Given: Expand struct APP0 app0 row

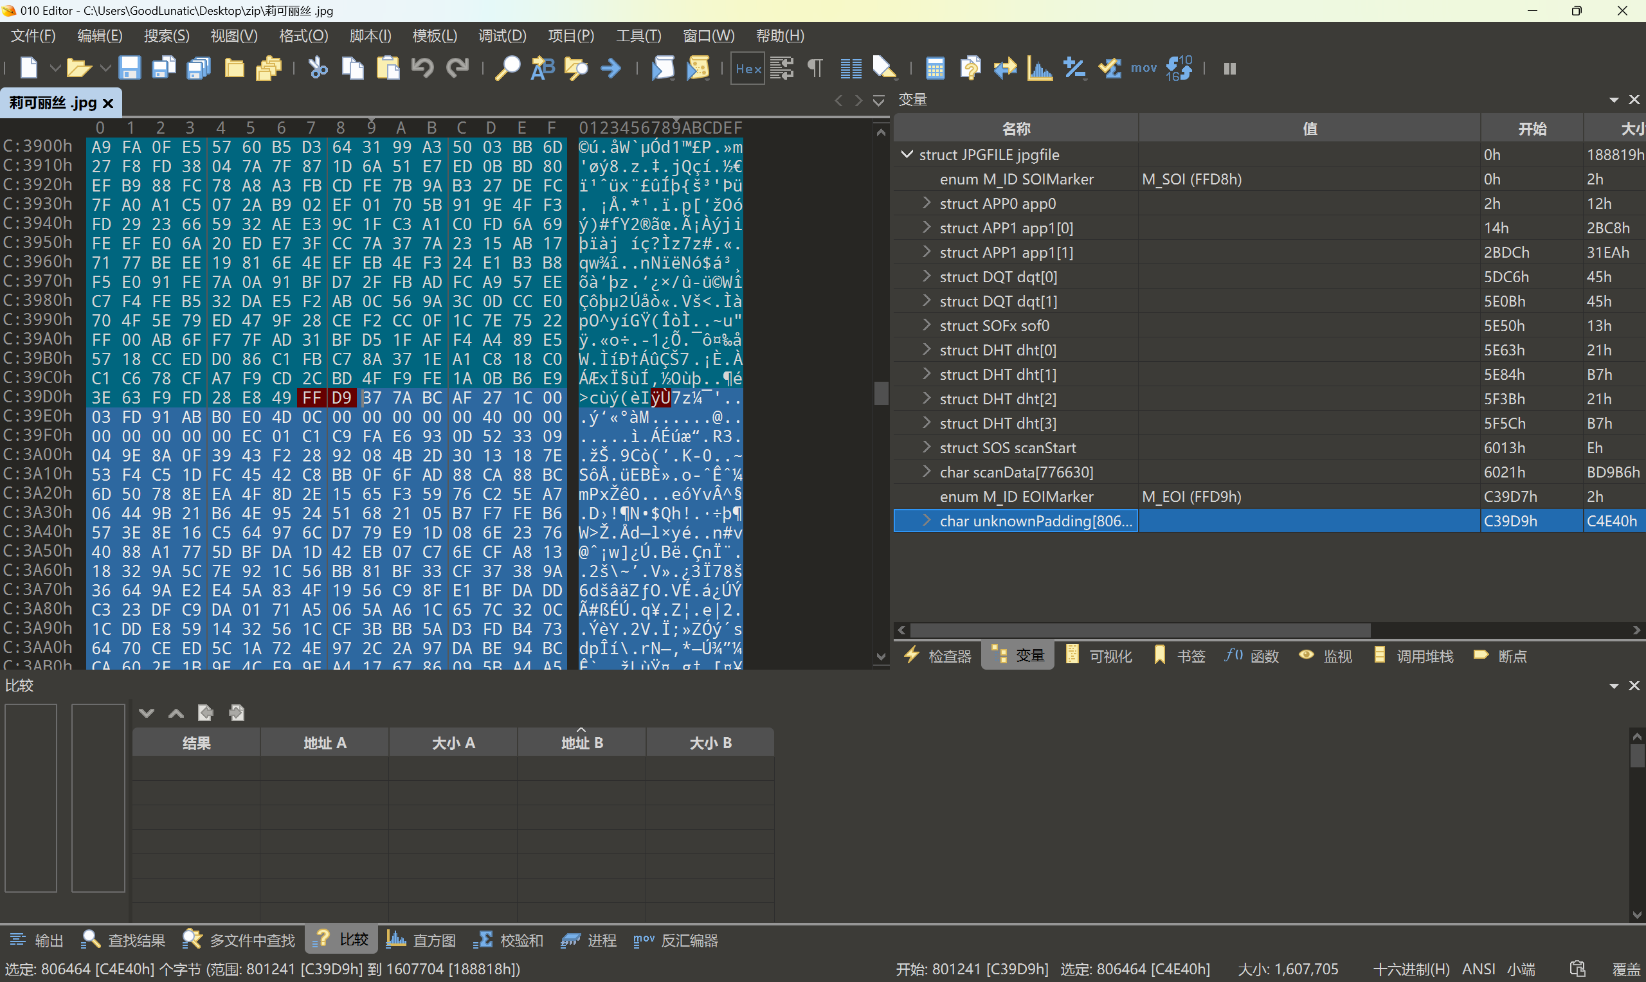Looking at the screenshot, I should click(927, 203).
